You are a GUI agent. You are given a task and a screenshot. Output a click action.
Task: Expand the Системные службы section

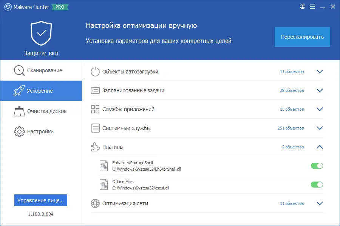tap(320, 128)
